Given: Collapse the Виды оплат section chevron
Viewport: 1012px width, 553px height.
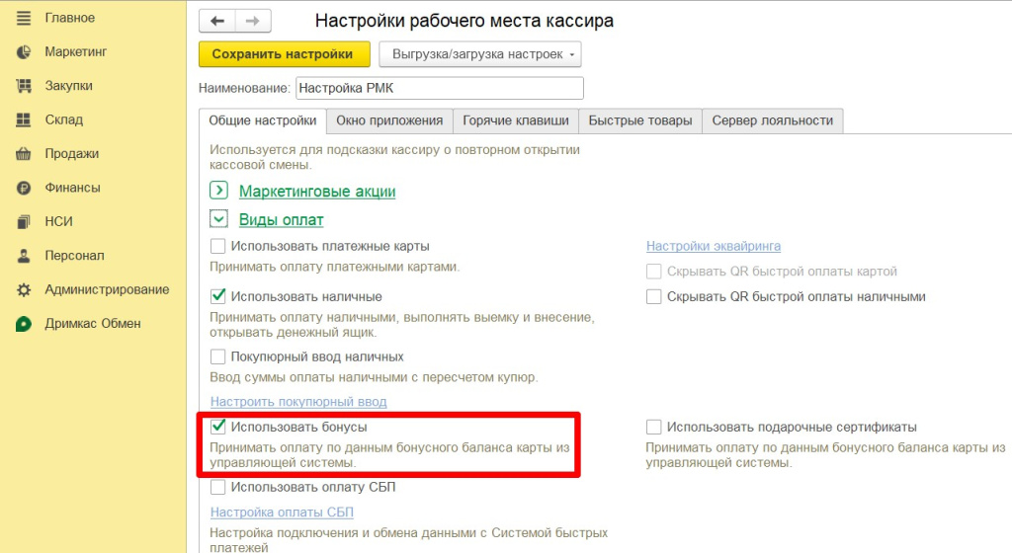Looking at the screenshot, I should coord(218,219).
